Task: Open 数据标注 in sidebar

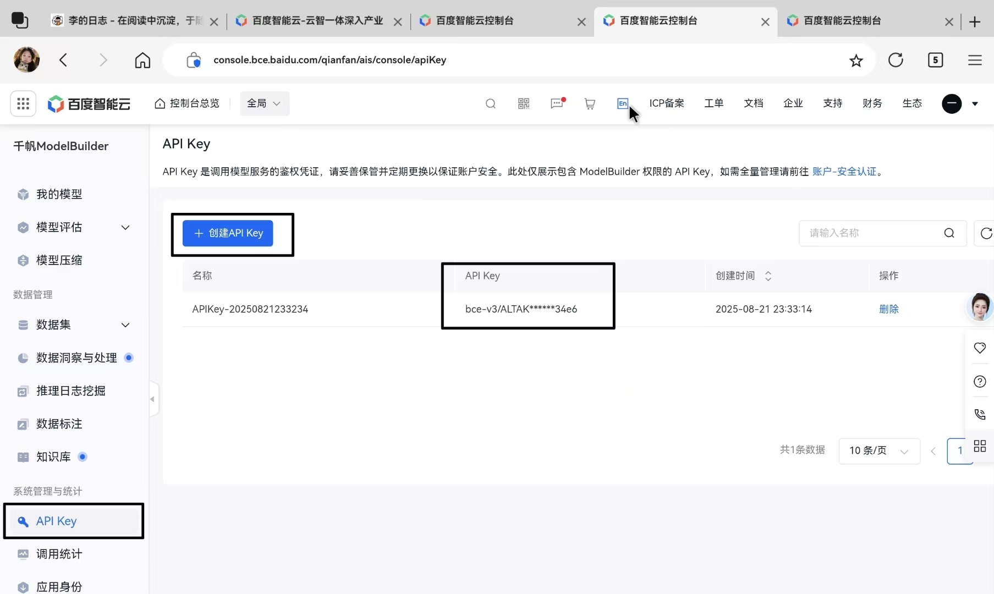Action: click(59, 424)
